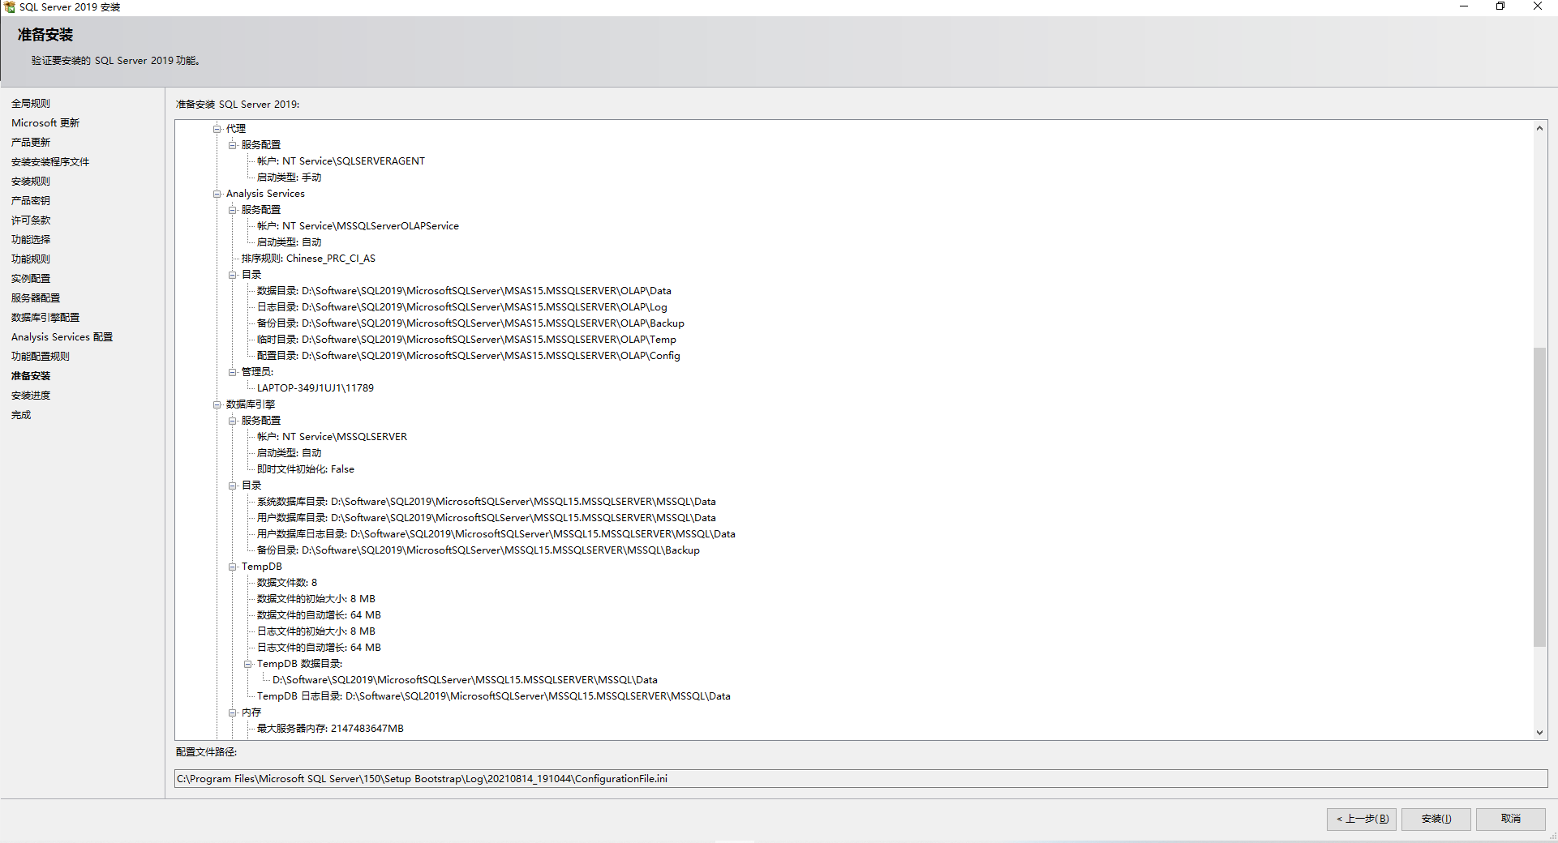This screenshot has height=843, width=1558.
Task: Collapse the TempDB tree node
Action: click(x=233, y=566)
